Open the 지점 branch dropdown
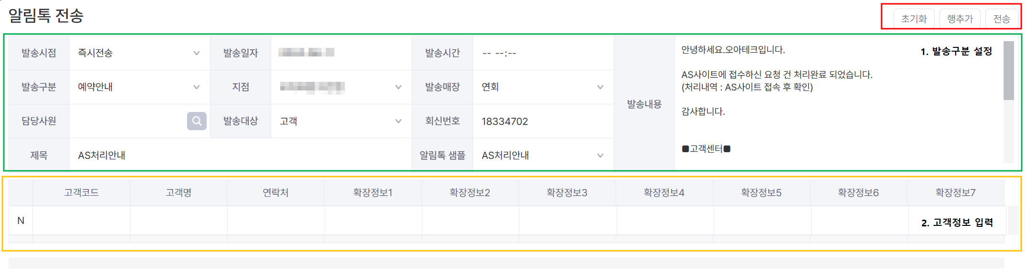1027x279 pixels. (341, 87)
